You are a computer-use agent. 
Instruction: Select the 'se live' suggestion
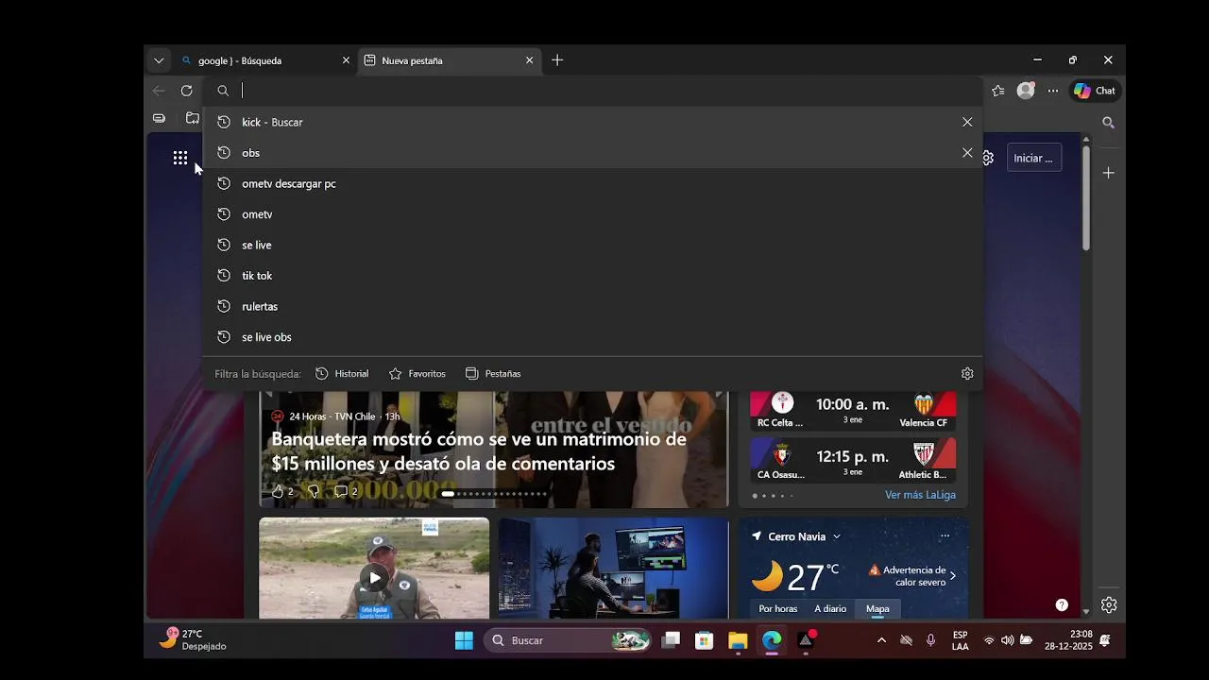tap(592, 245)
